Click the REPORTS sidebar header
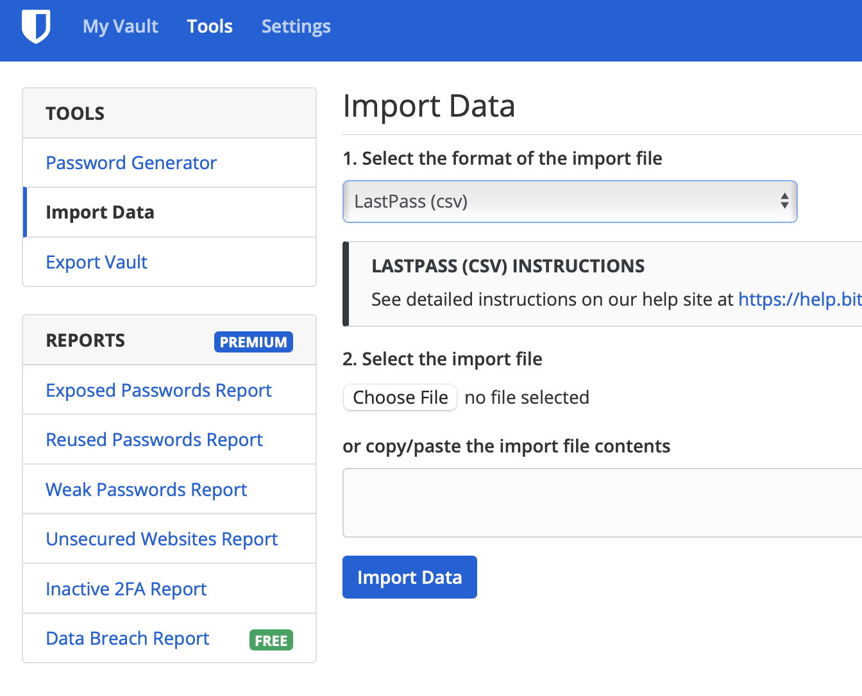Viewport: 862px width, 696px height. coord(85,340)
